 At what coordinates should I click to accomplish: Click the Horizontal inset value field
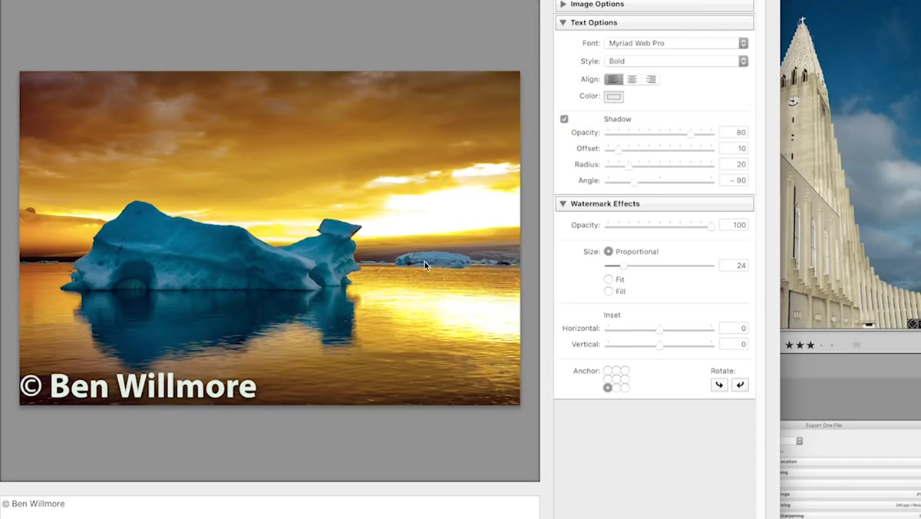(x=734, y=328)
